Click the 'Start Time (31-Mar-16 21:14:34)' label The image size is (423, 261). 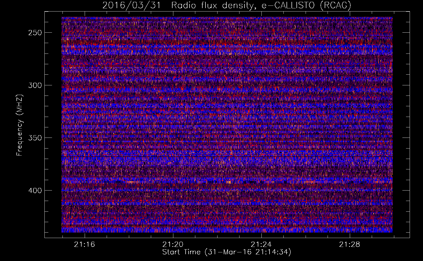coord(227,252)
